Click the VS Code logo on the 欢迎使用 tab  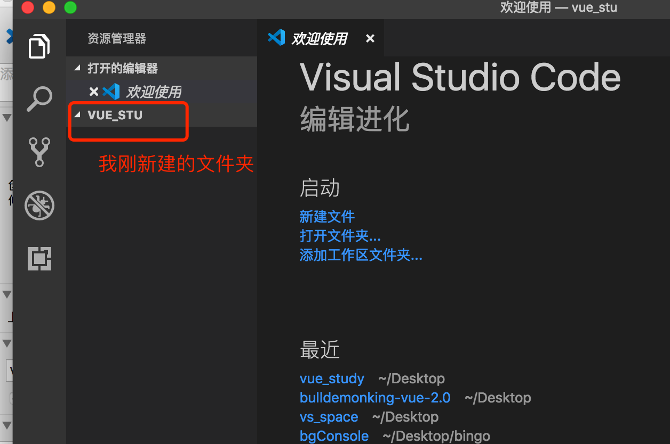pyautogui.click(x=276, y=37)
